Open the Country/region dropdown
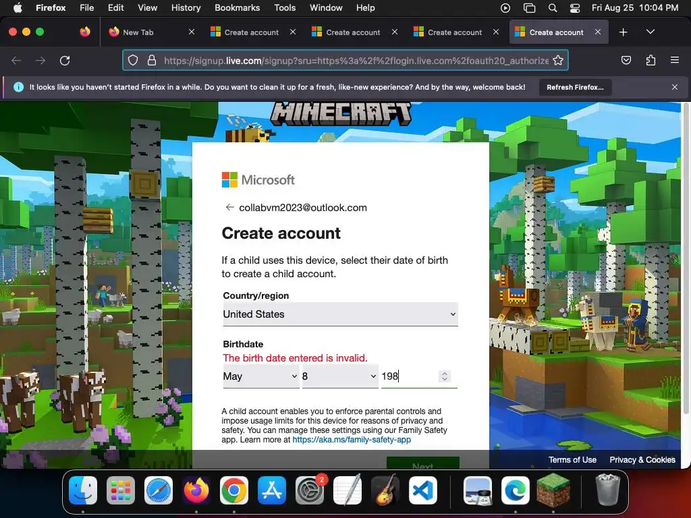 click(340, 314)
